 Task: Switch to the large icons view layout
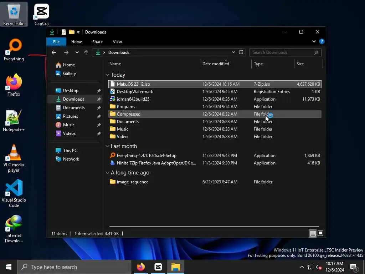click(x=320, y=233)
